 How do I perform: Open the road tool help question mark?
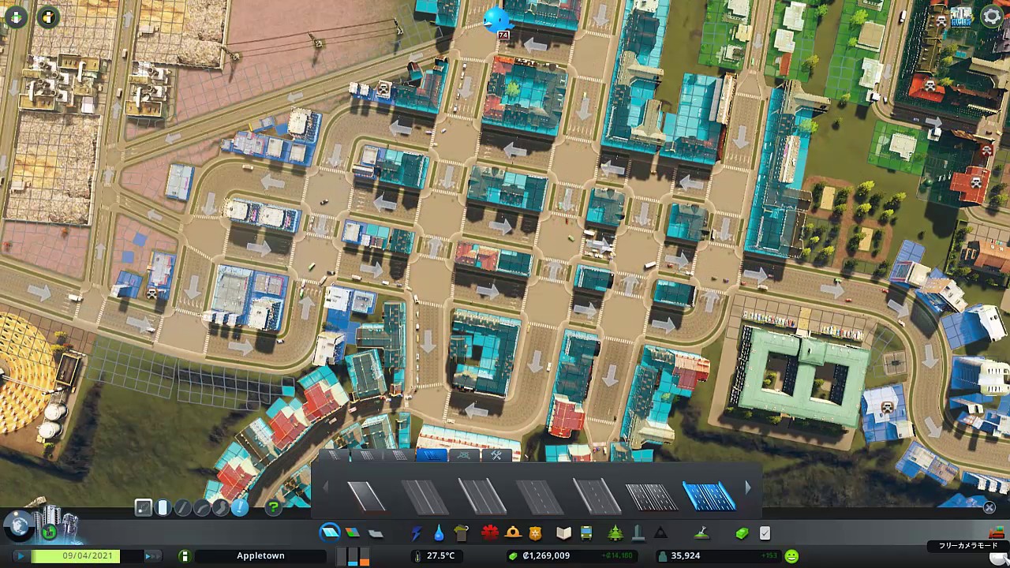[273, 508]
